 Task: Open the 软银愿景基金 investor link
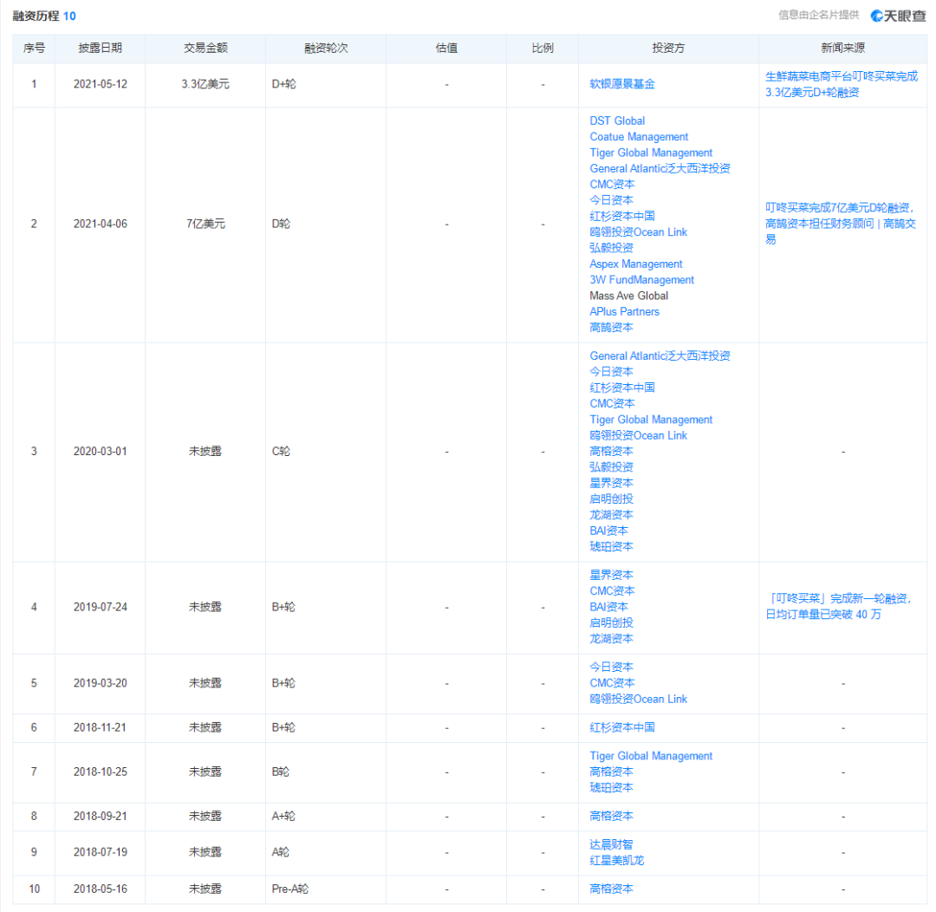point(622,84)
